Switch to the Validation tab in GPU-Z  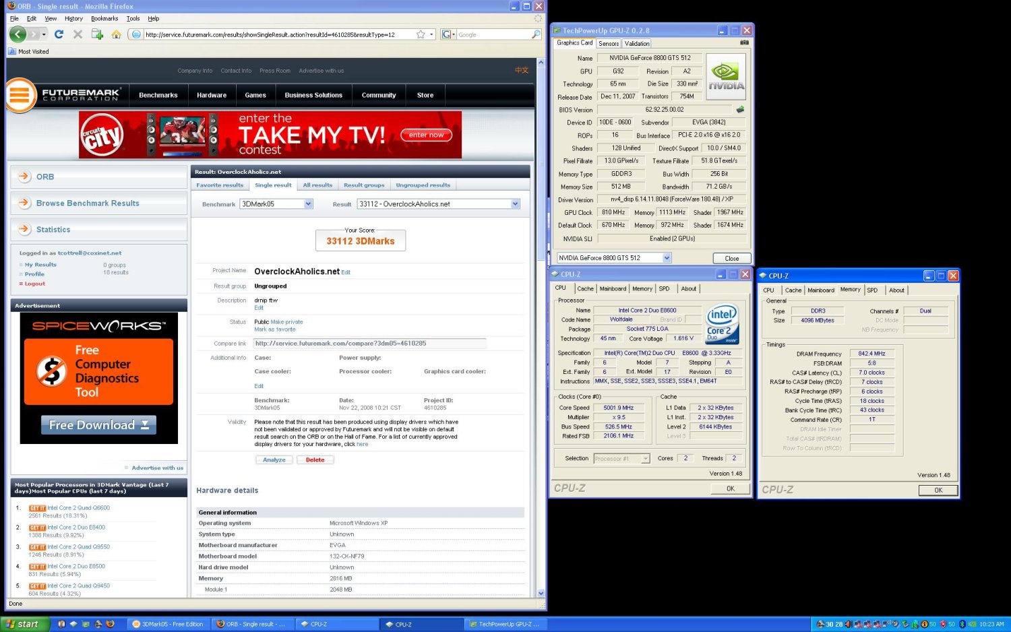pyautogui.click(x=637, y=43)
